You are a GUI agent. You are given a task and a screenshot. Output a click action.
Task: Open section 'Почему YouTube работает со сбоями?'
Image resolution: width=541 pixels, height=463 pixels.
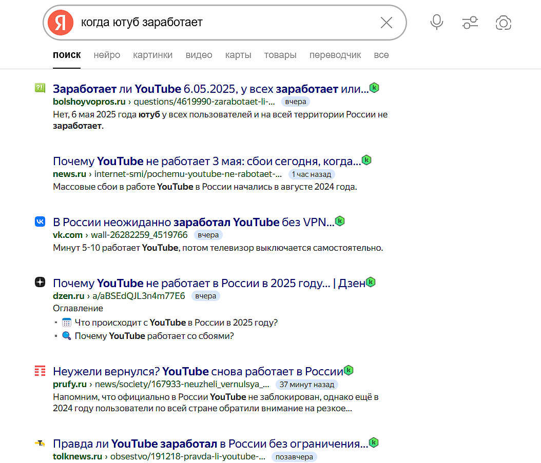154,336
